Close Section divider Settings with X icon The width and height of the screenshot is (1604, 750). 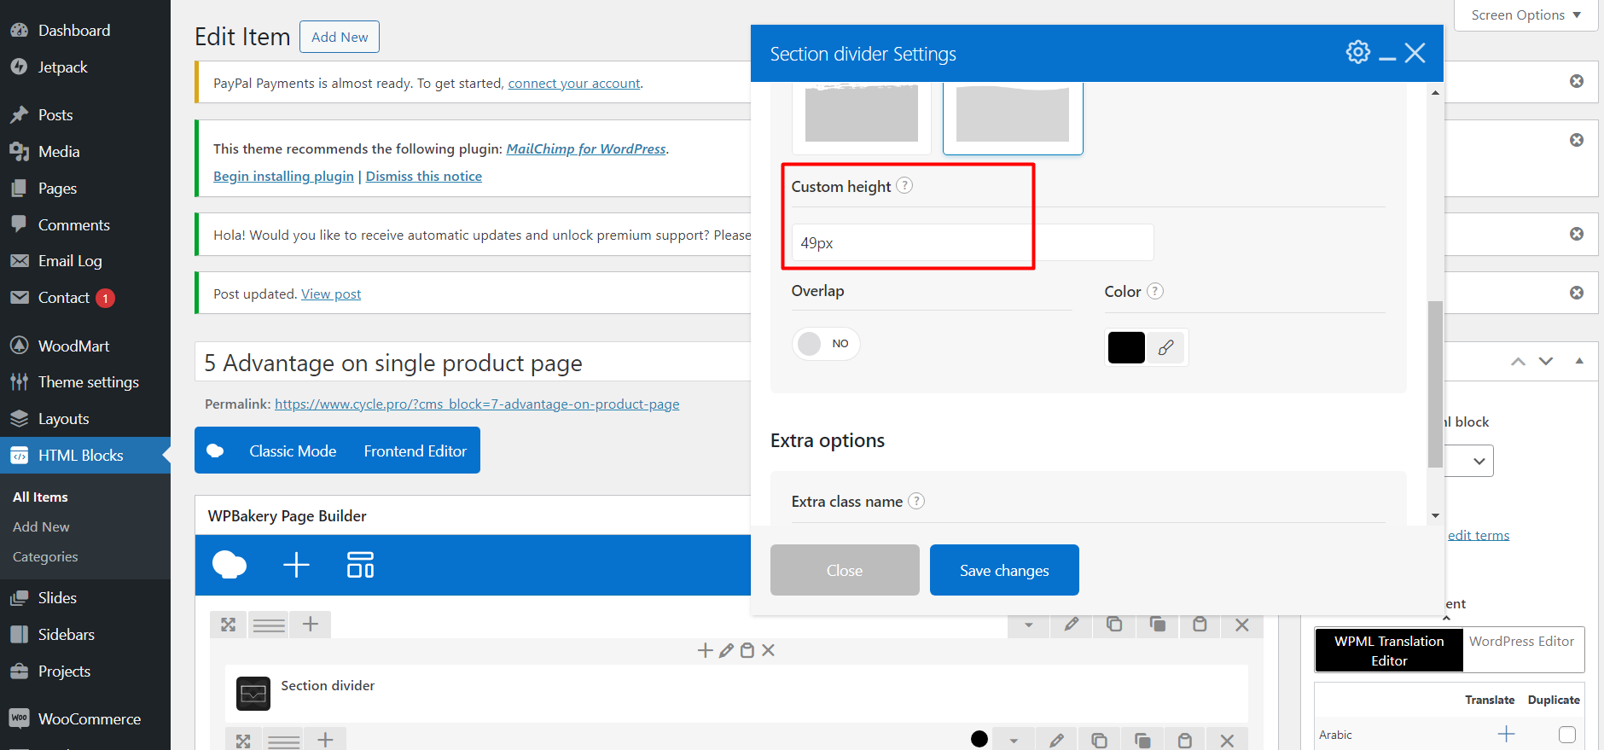(x=1415, y=53)
